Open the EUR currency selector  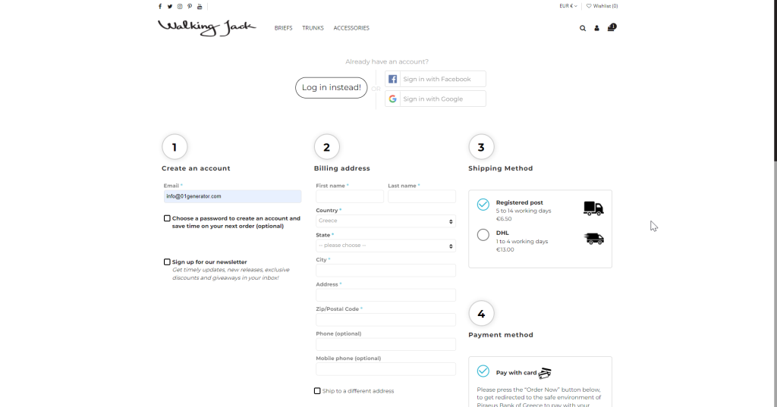point(568,6)
